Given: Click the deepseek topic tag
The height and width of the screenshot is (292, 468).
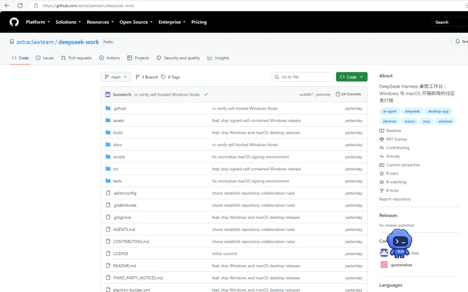Looking at the screenshot, I should coord(412,111).
